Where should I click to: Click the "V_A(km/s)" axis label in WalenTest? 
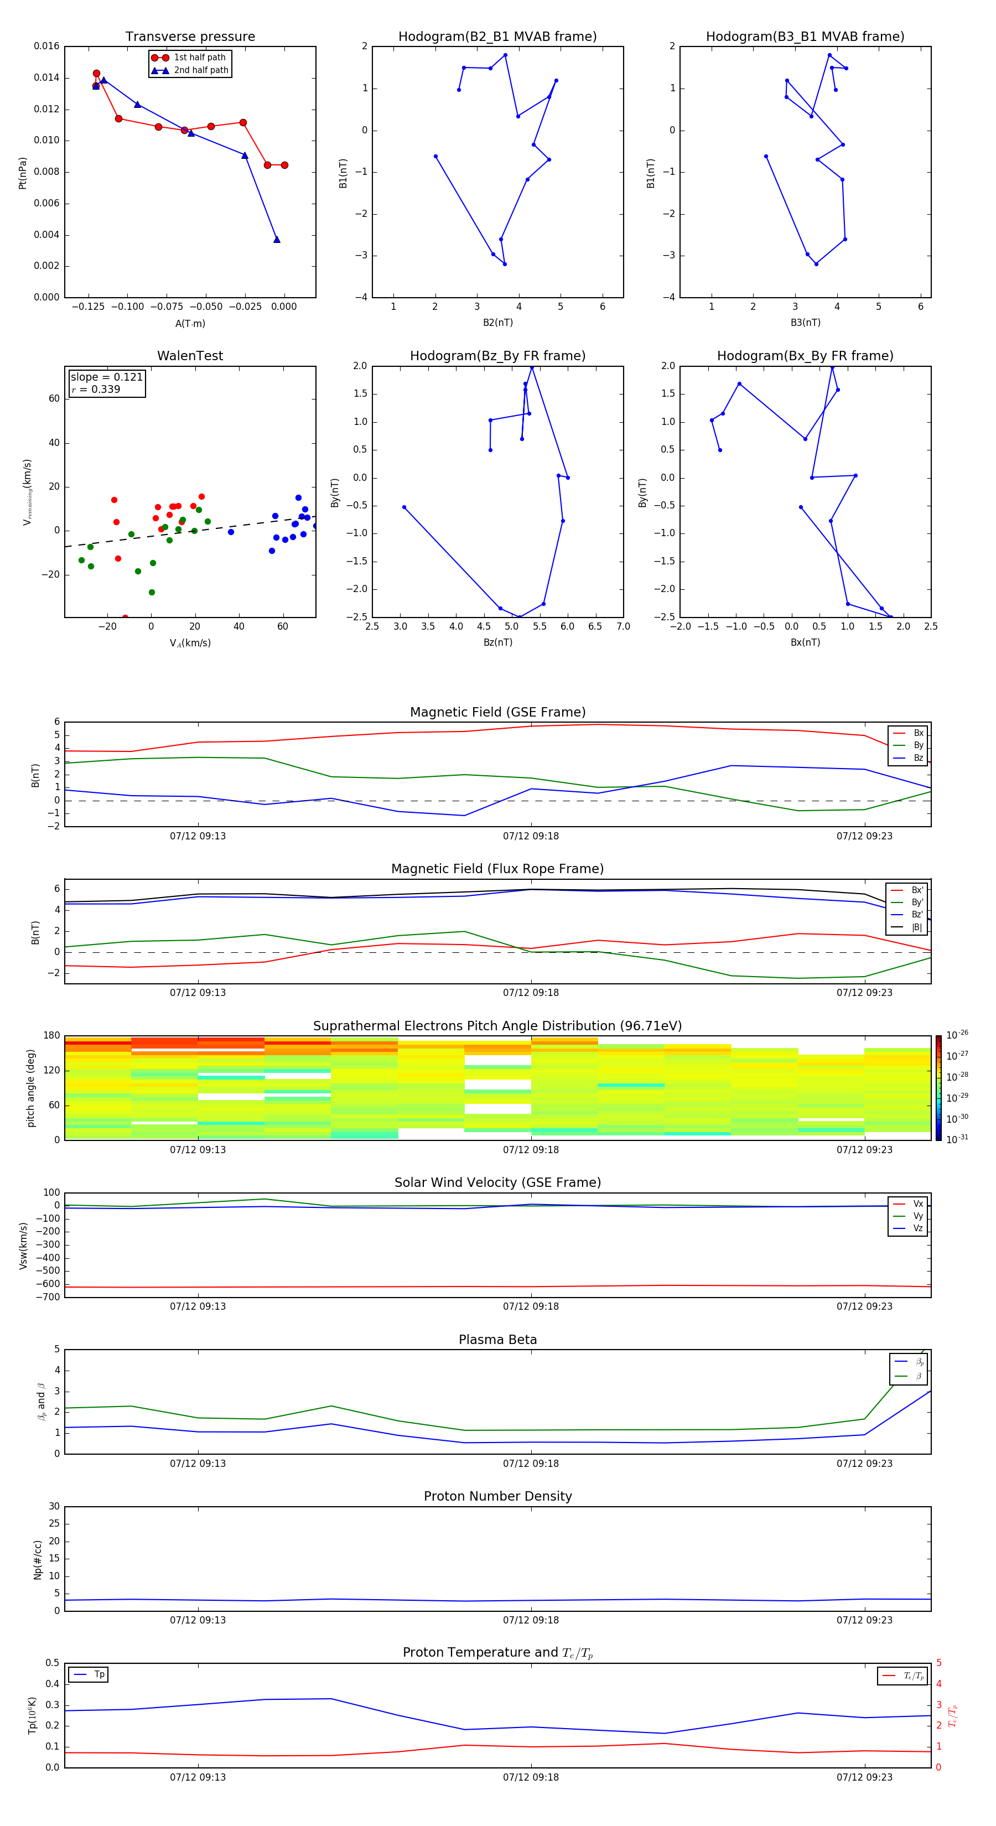point(190,643)
